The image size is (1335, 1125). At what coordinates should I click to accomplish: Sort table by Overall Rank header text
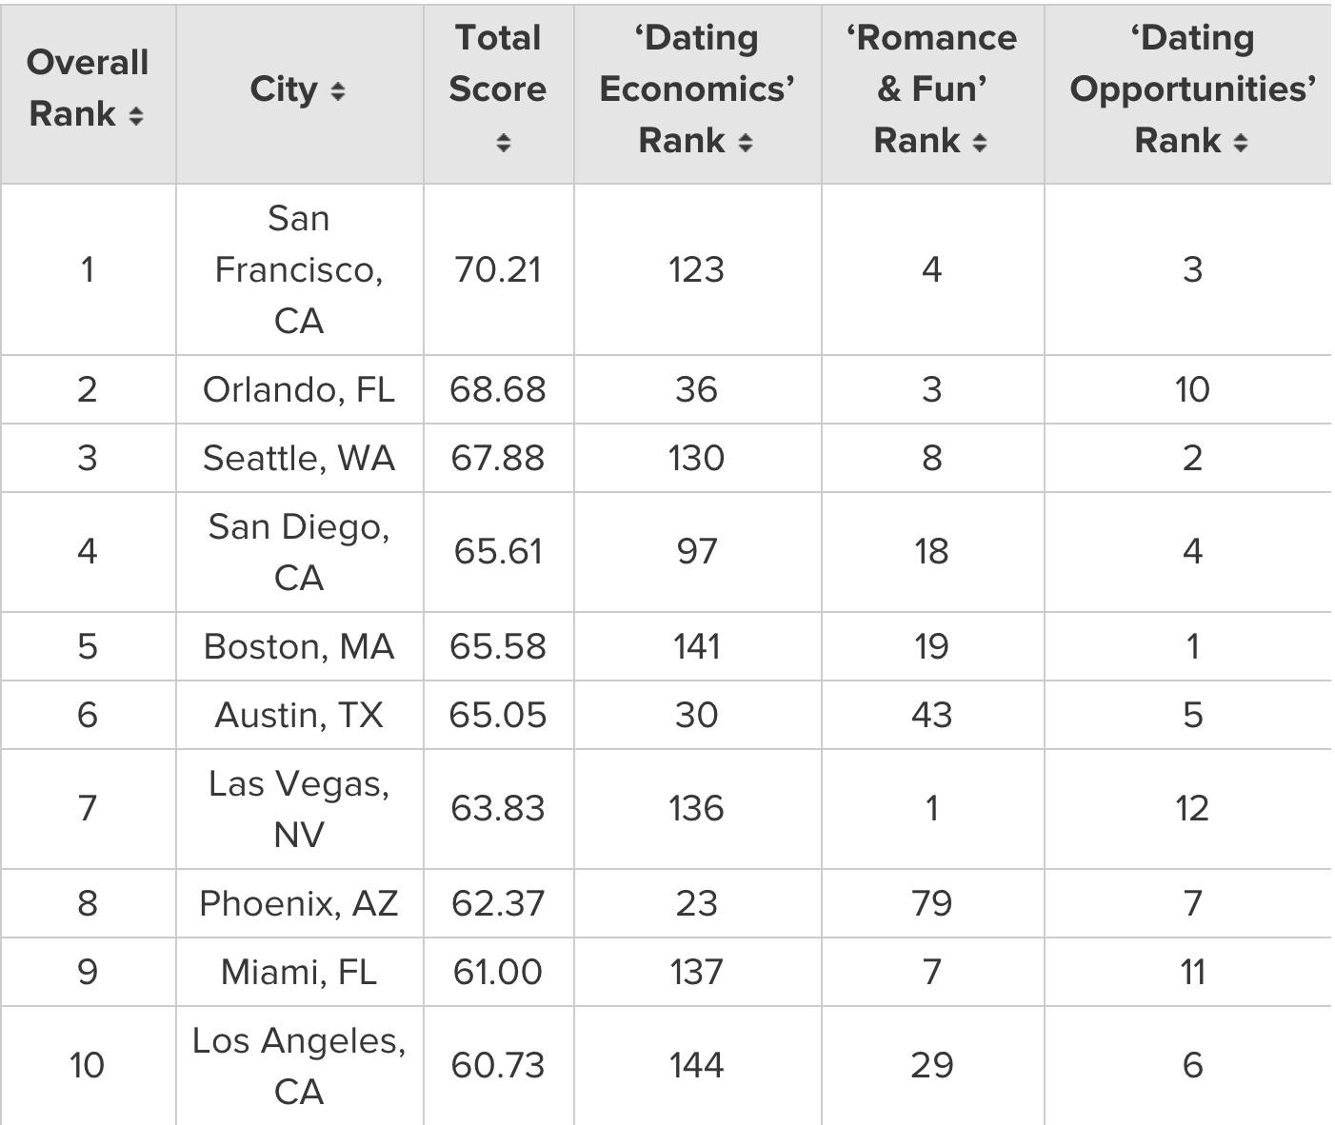tap(87, 88)
